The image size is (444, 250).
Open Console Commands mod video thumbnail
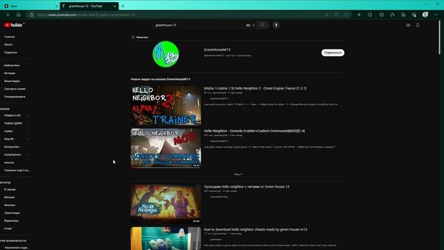click(166, 148)
